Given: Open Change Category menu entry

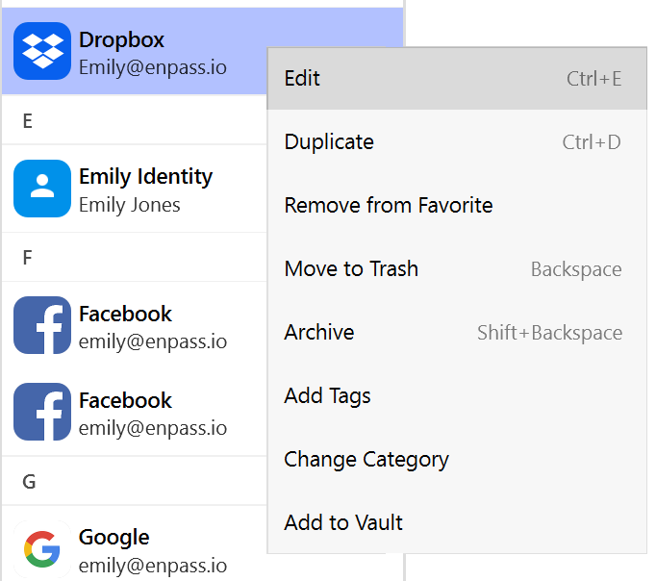Looking at the screenshot, I should (457, 459).
